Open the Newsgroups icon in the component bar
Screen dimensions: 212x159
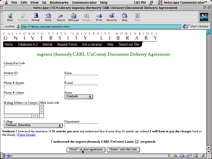coord(189,156)
